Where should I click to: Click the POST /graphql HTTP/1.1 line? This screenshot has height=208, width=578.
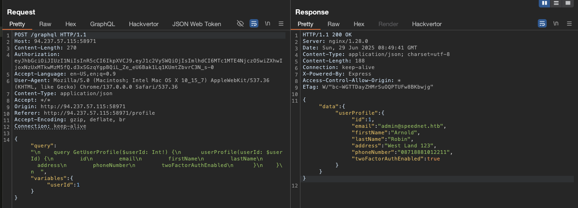[x=50, y=35]
